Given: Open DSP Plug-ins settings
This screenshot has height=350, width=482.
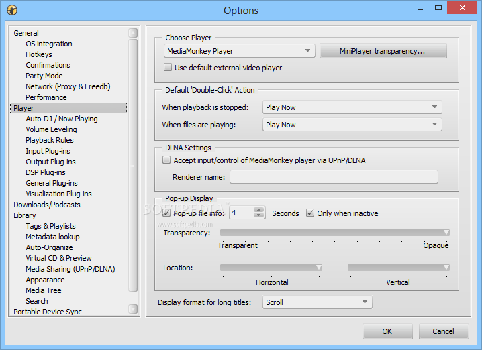Looking at the screenshot, I should (46, 172).
